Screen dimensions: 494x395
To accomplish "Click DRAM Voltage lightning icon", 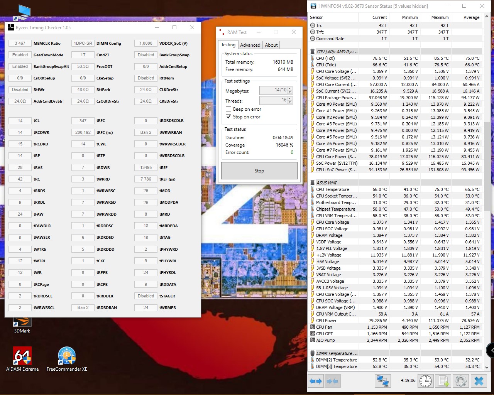I will pyautogui.click(x=313, y=235).
